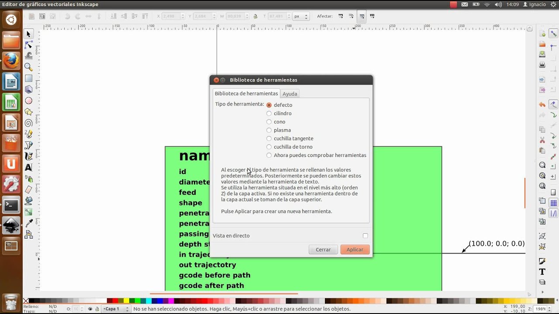Switch to the 'Ayuda' tab
Image resolution: width=559 pixels, height=314 pixels.
(x=290, y=94)
